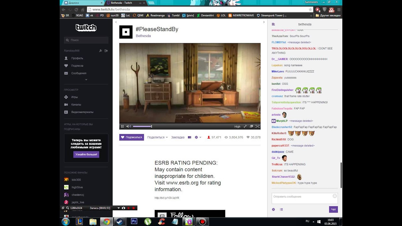Screen dimensions: 402x226
Task: Open chat settings gear icon
Action: 274,209
